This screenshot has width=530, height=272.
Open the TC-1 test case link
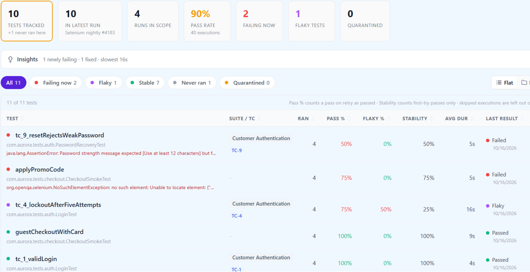tap(237, 270)
